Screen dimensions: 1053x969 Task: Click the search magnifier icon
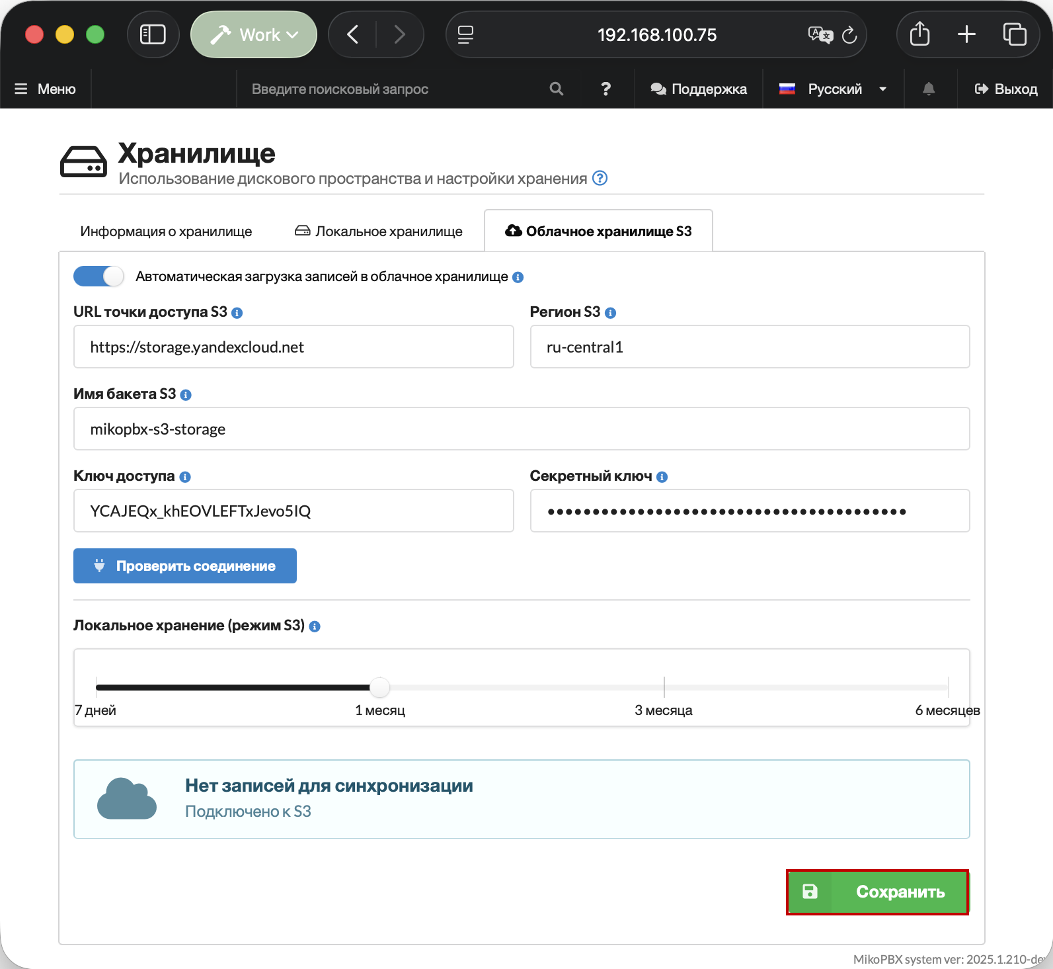pyautogui.click(x=557, y=89)
